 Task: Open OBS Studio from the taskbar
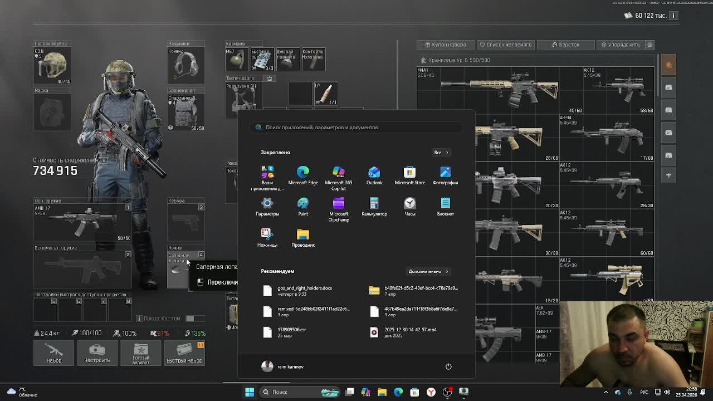pyautogui.click(x=447, y=392)
